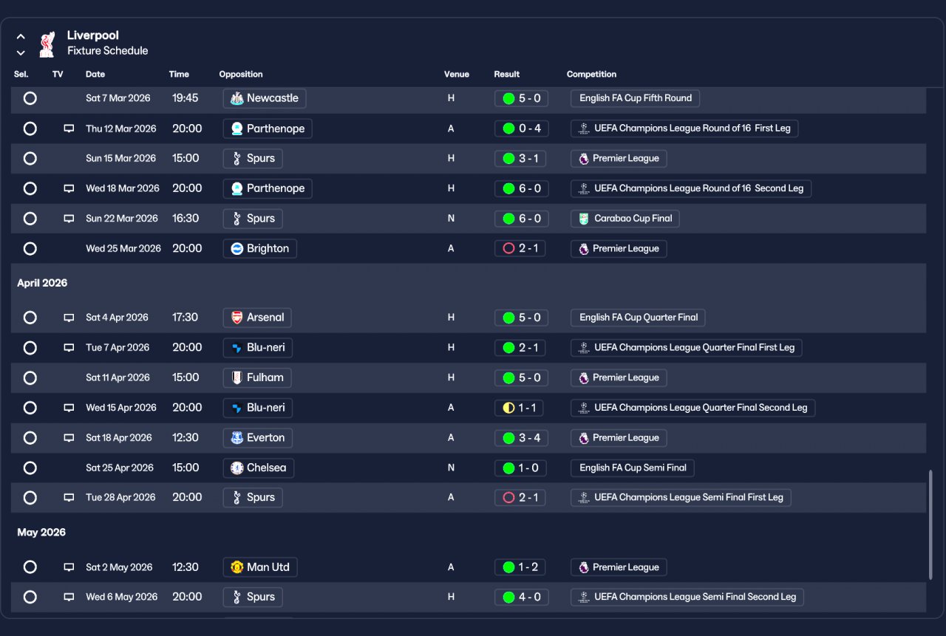Collapse the April 2026 month section
The image size is (946, 636).
click(x=42, y=283)
